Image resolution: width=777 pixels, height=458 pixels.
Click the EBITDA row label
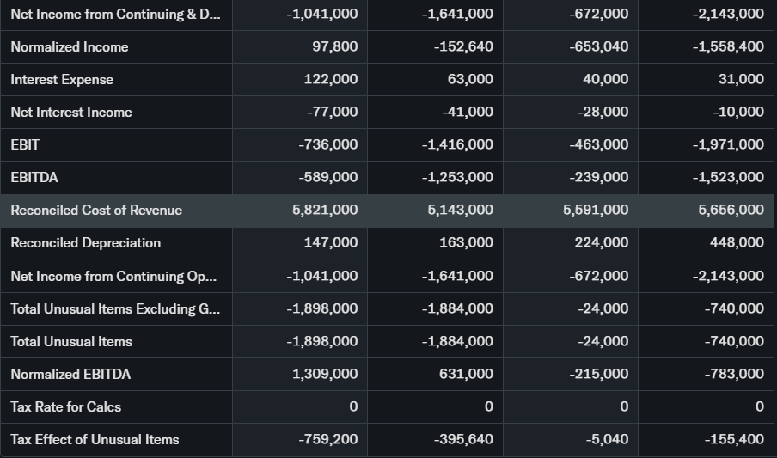(34, 177)
